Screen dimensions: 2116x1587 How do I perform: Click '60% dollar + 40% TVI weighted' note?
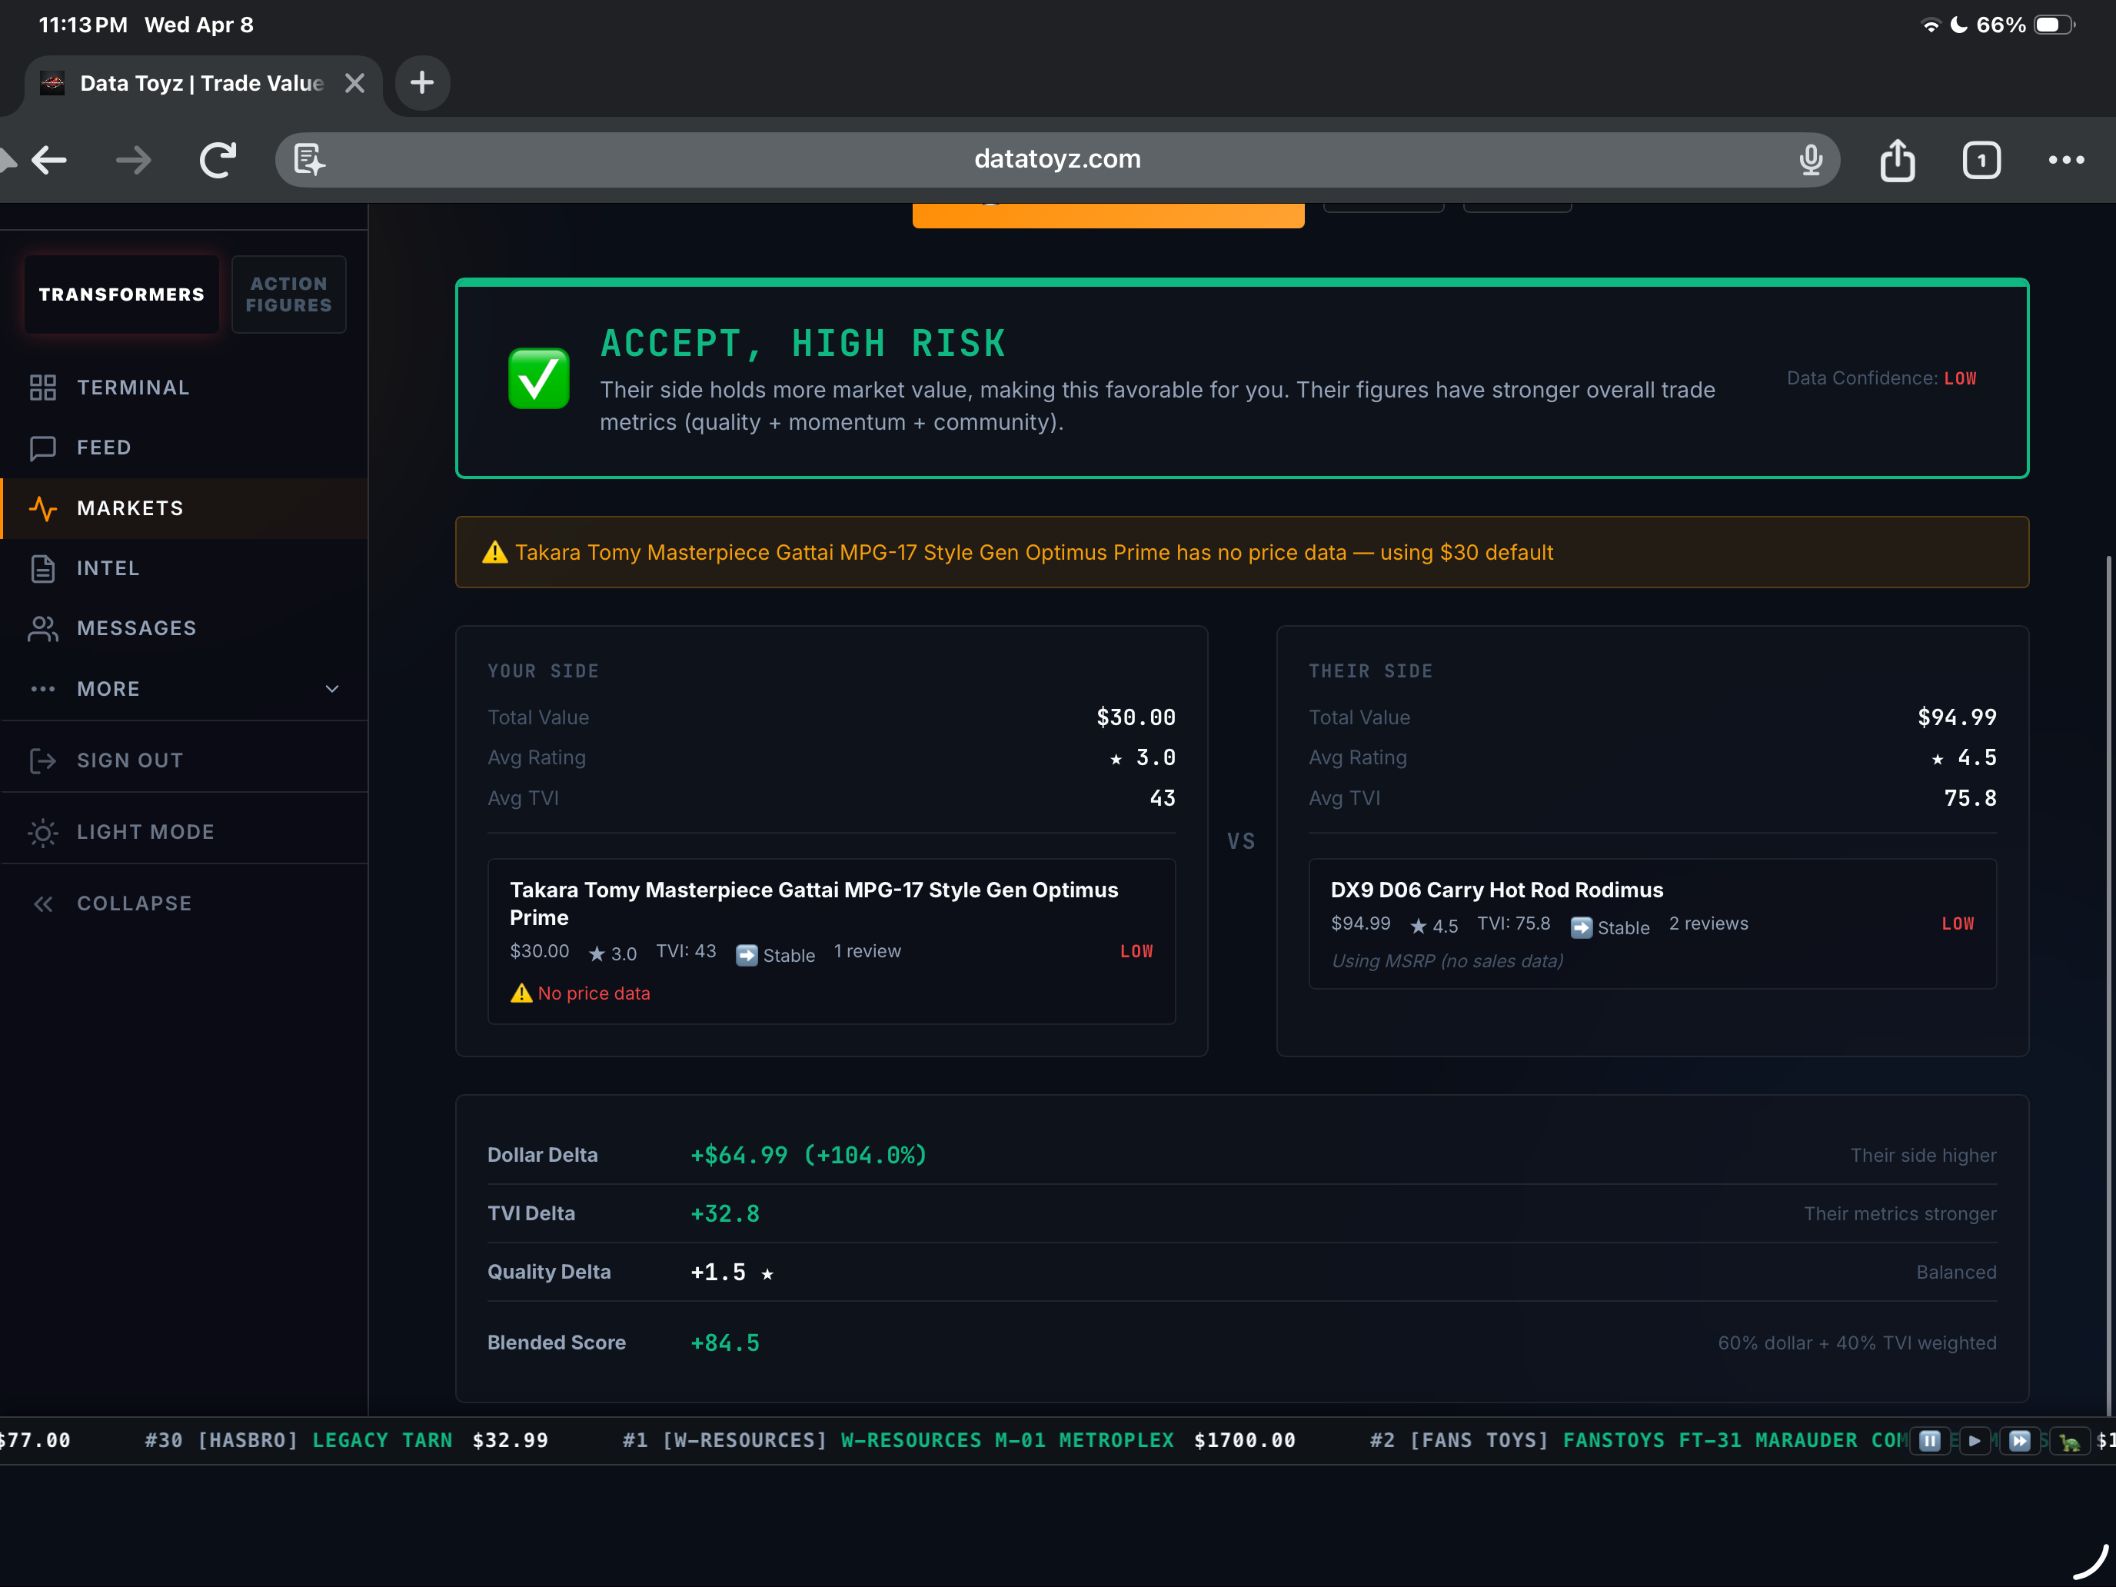click(1857, 1342)
